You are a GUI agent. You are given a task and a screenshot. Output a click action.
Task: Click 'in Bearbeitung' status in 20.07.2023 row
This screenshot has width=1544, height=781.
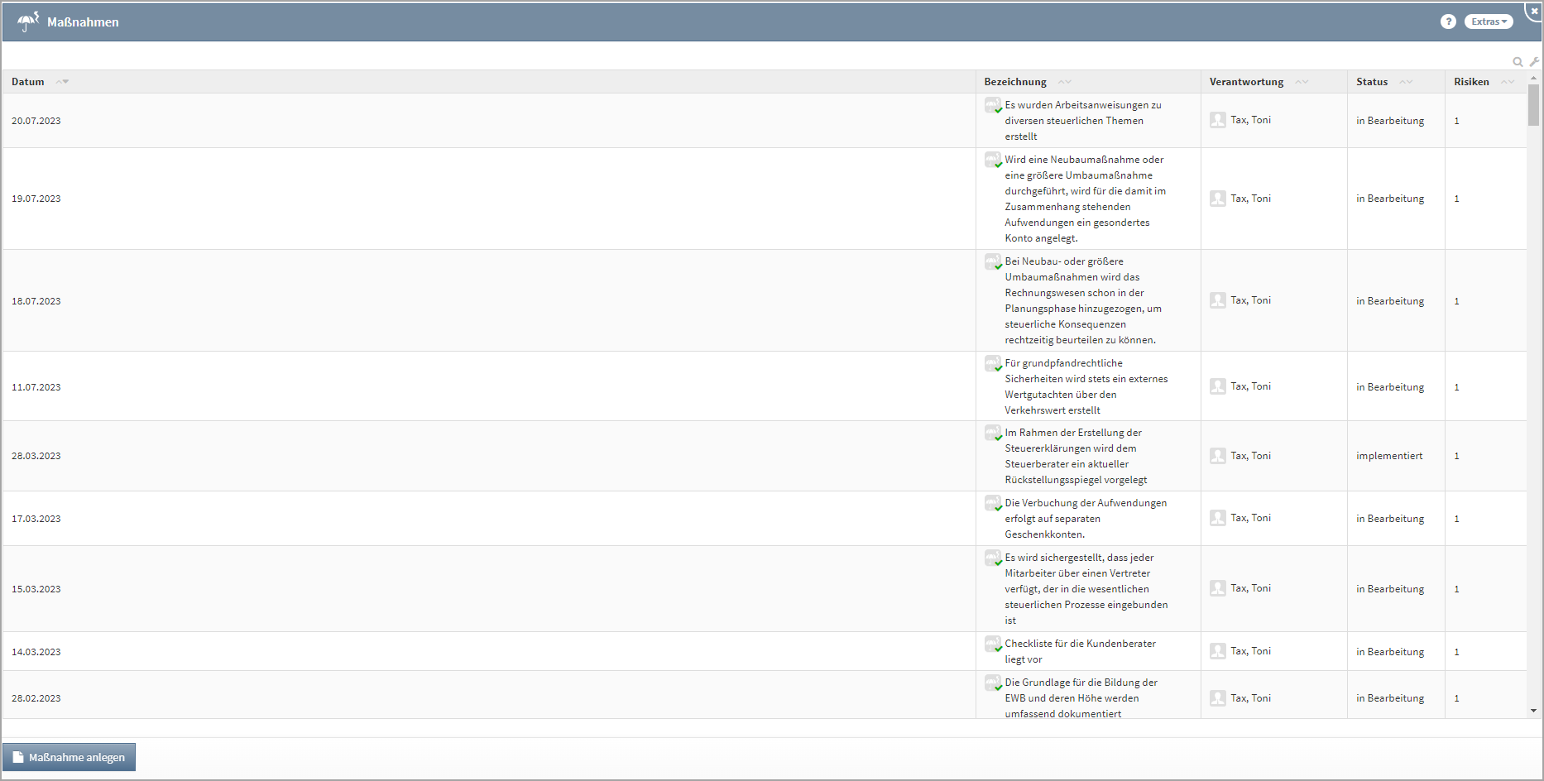(1390, 121)
